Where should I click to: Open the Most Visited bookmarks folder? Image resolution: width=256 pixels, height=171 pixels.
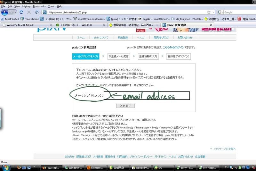(10, 19)
